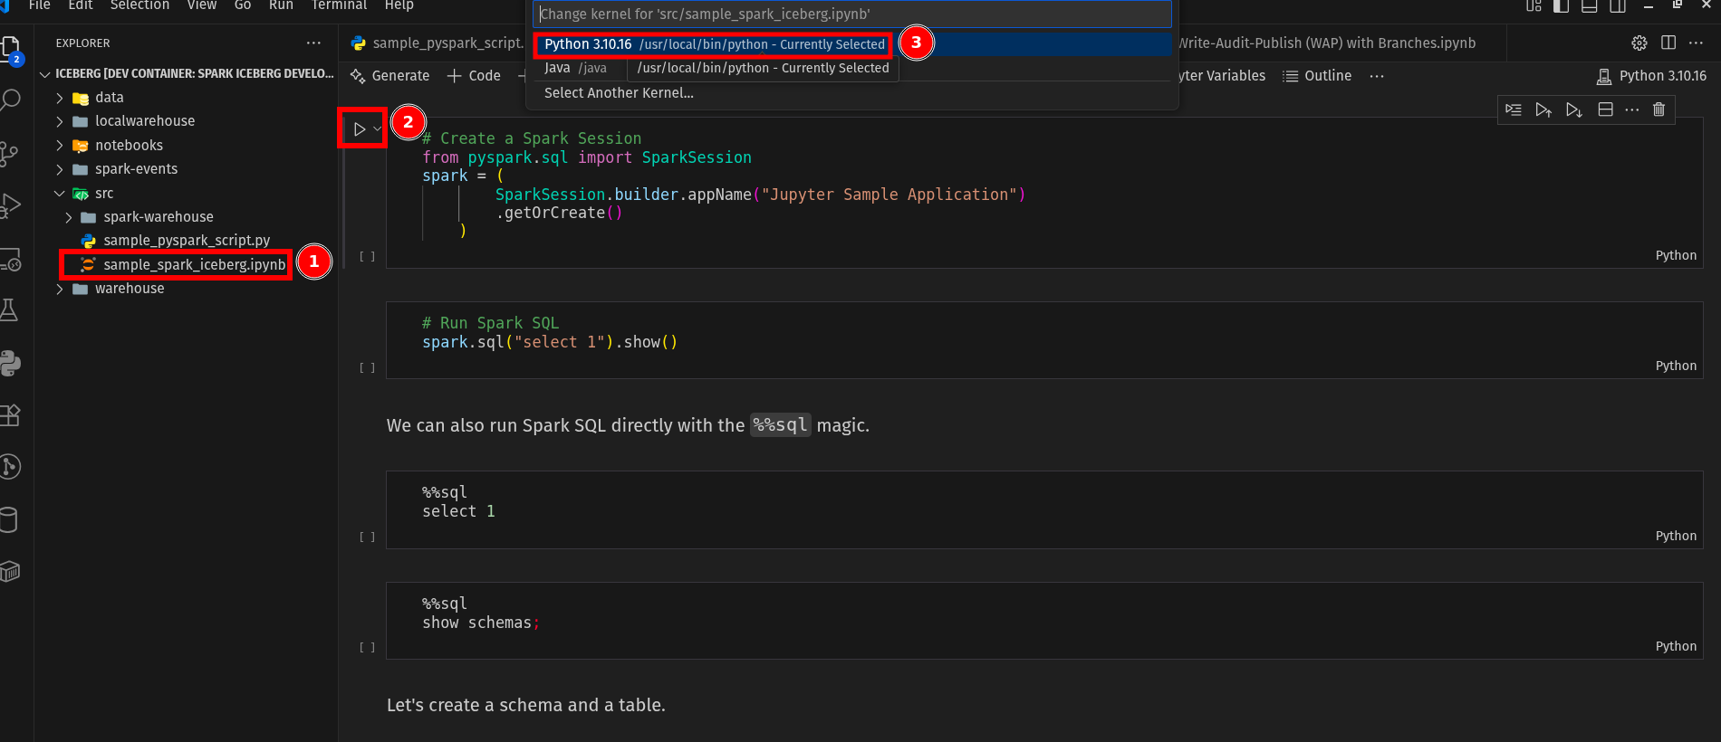Open the Search view in activity bar
The height and width of the screenshot is (742, 1721).
[x=11, y=100]
